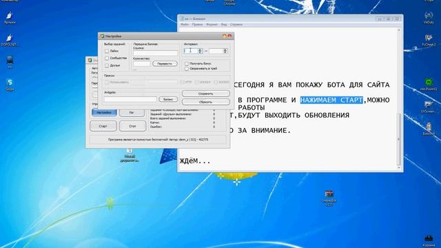Click the Баланс button beside Antigate field
The width and height of the screenshot is (441, 248).
(168, 99)
